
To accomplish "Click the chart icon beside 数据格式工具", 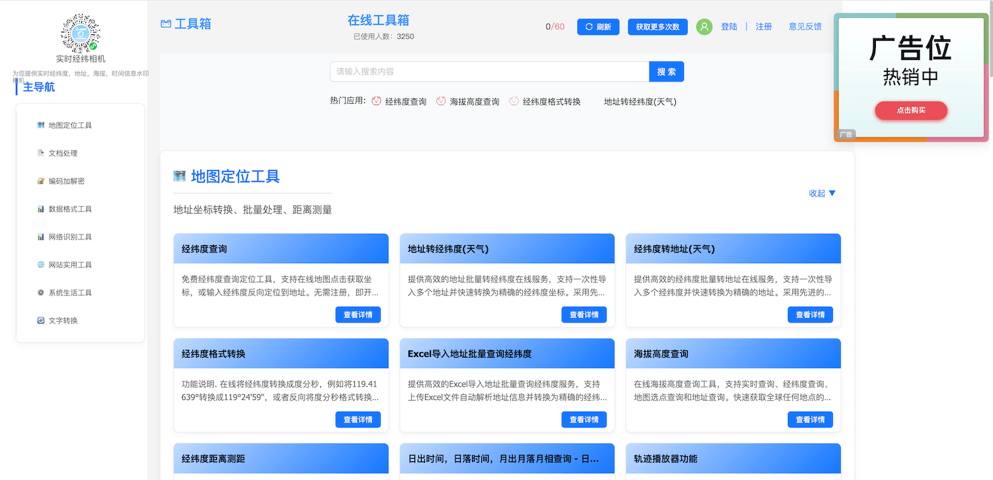I will pos(41,209).
